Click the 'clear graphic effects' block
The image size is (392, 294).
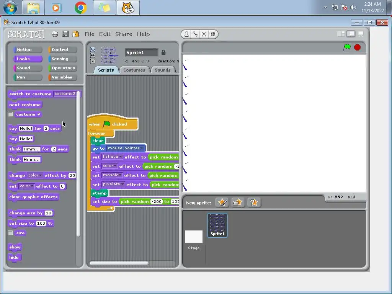34,197
